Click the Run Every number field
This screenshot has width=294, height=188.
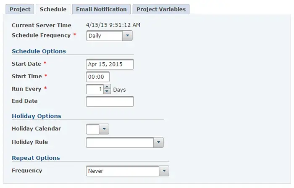(x=94, y=89)
